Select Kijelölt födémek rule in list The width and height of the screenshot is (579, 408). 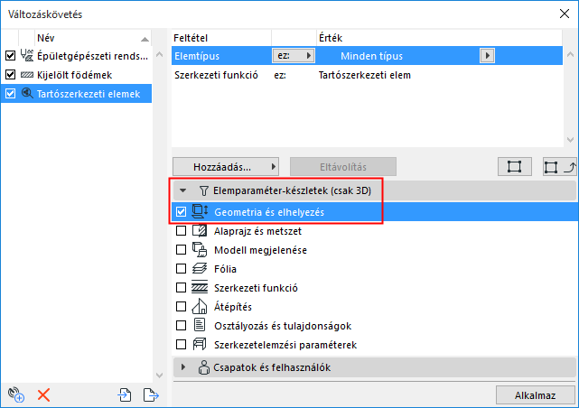click(73, 75)
